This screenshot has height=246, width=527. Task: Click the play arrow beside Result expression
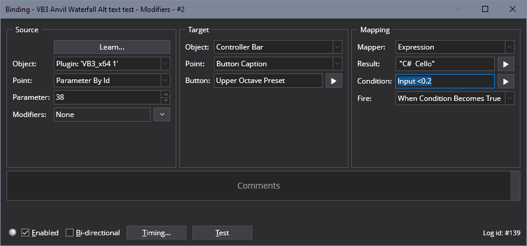506,64
